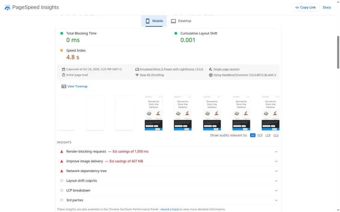The image size is (340, 212).
Task: Click grey circle beside 3rd parties
Action: 61,200
